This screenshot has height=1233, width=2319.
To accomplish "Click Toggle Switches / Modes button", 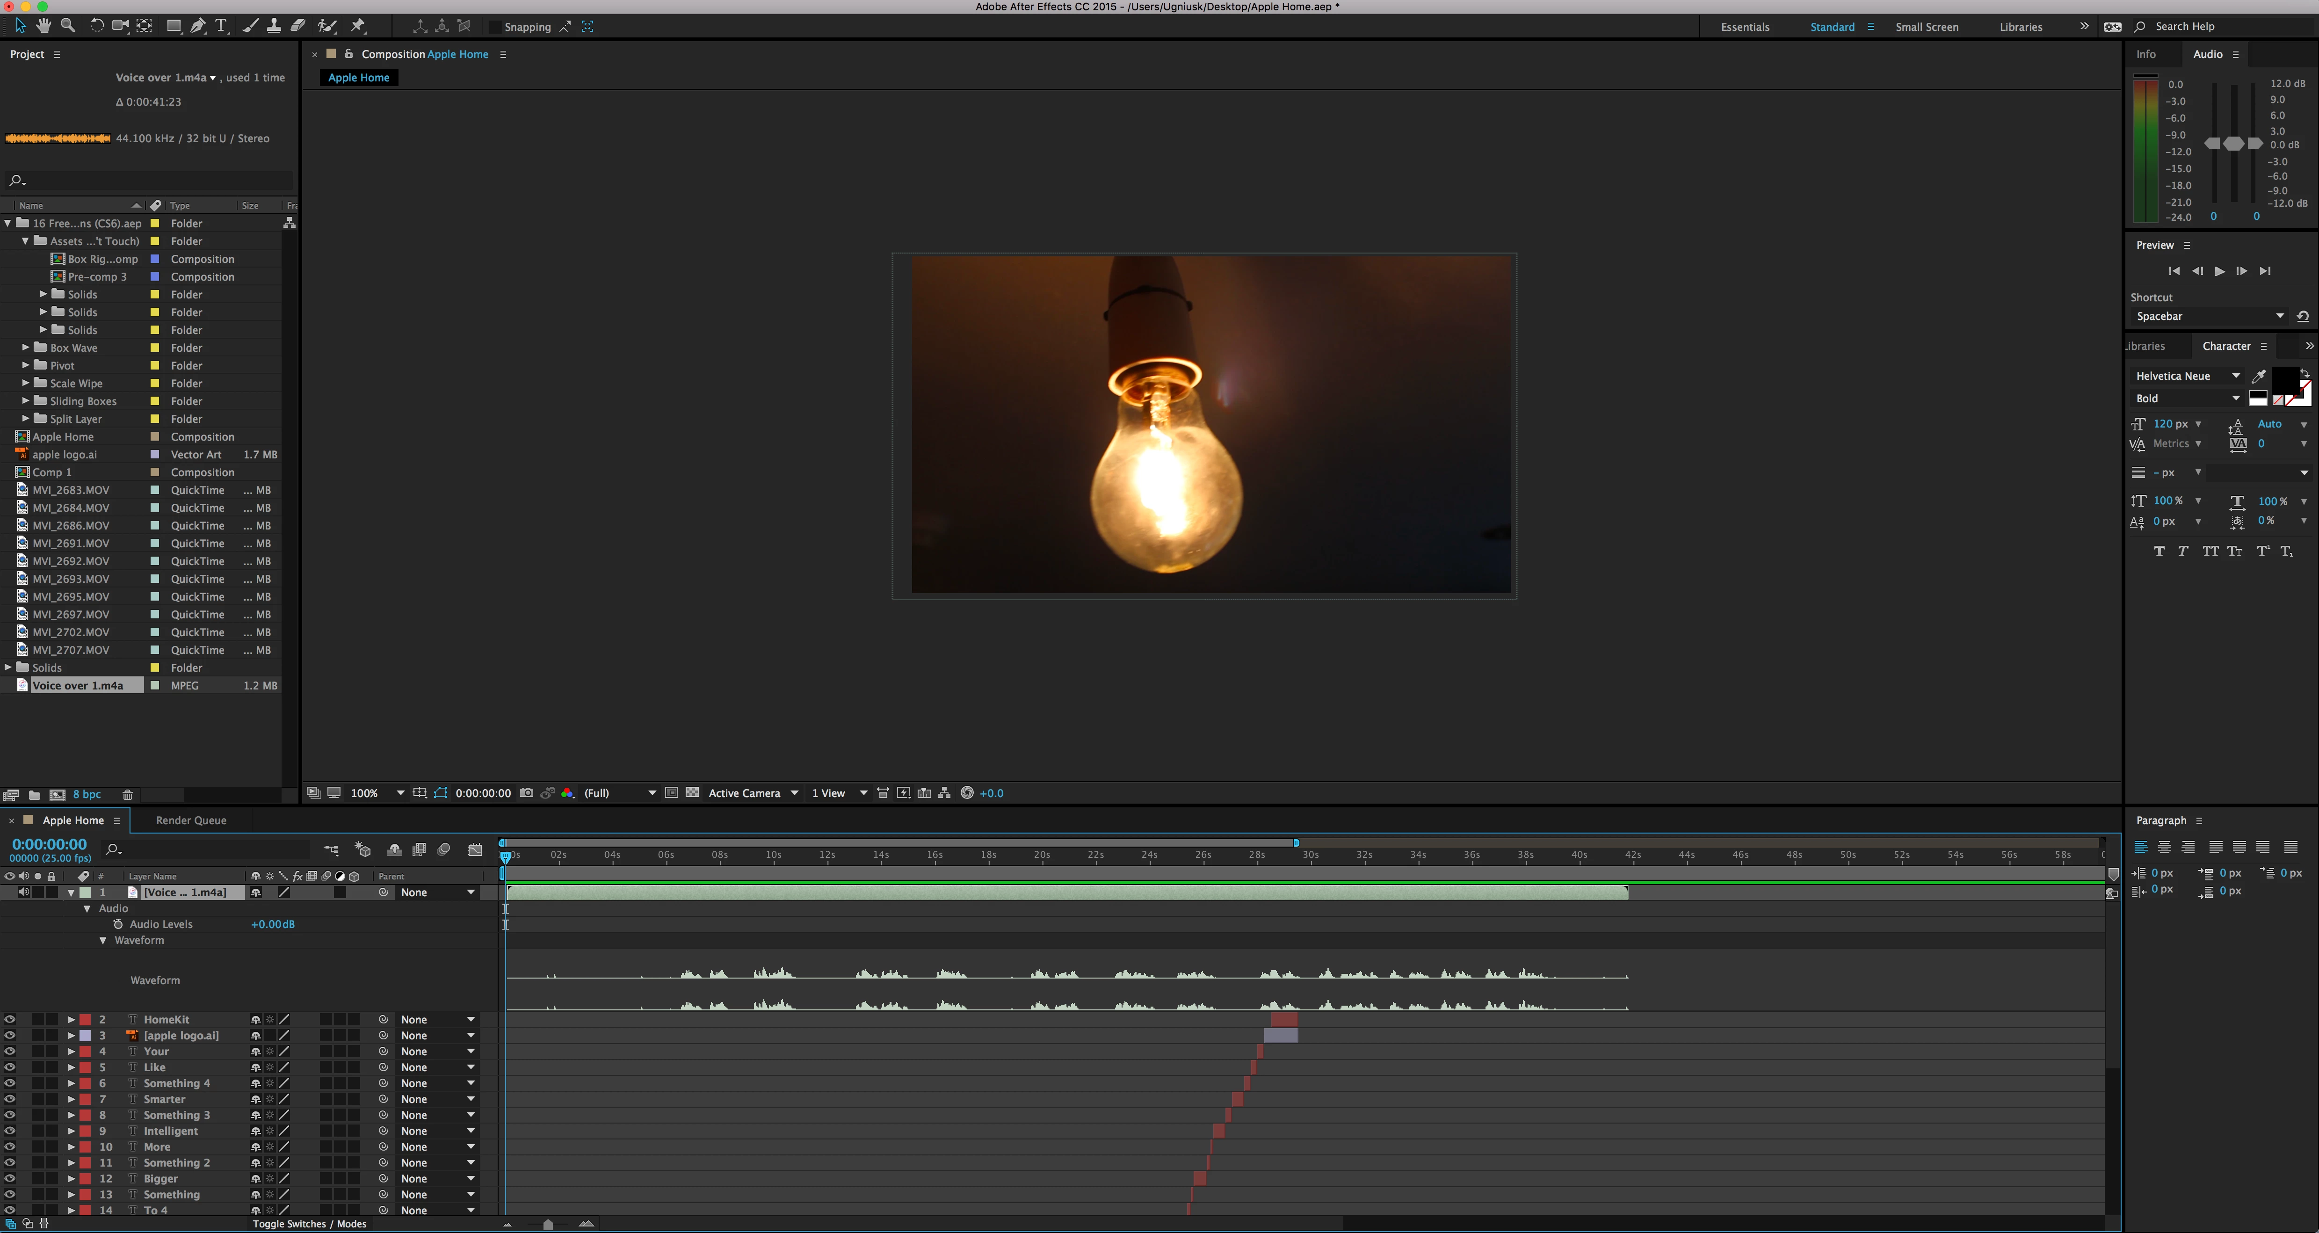I will 310,1223.
